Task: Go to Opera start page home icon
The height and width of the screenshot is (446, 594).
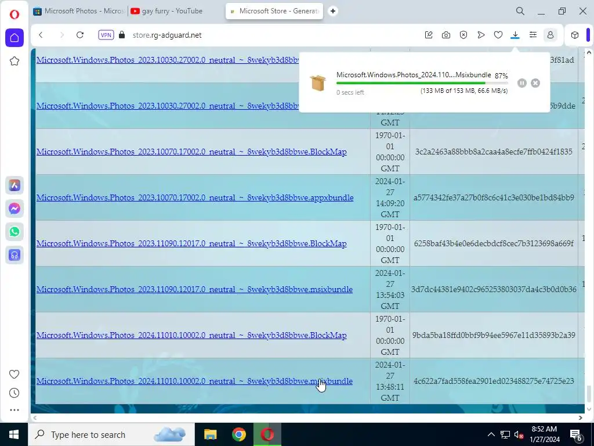Action: click(15, 38)
